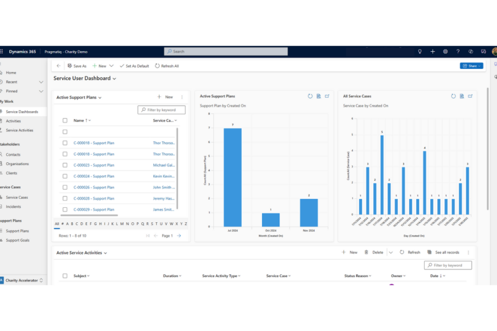Open the C-000024 - Support Plan link
497x331 pixels.
94,176
